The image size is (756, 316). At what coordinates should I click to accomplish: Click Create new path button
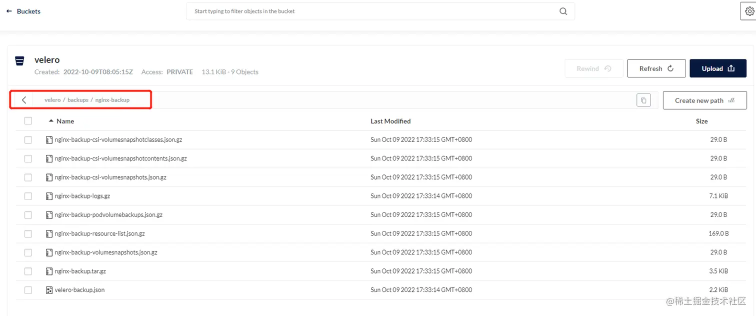coord(705,100)
